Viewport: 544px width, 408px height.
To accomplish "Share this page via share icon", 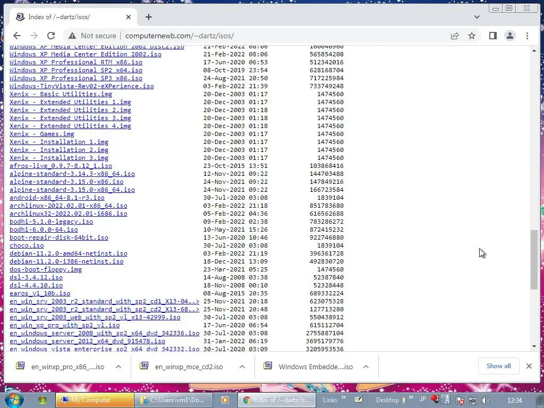I will (455, 36).
